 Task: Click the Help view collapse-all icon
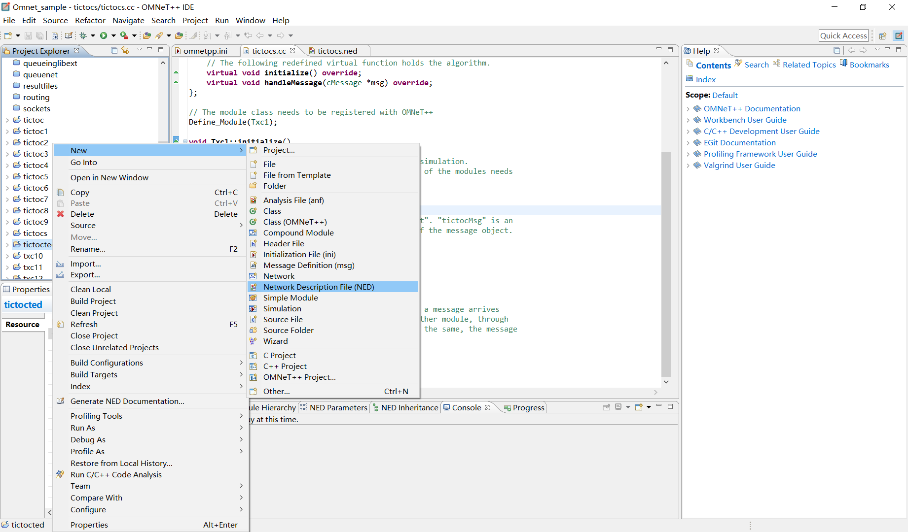(x=837, y=50)
